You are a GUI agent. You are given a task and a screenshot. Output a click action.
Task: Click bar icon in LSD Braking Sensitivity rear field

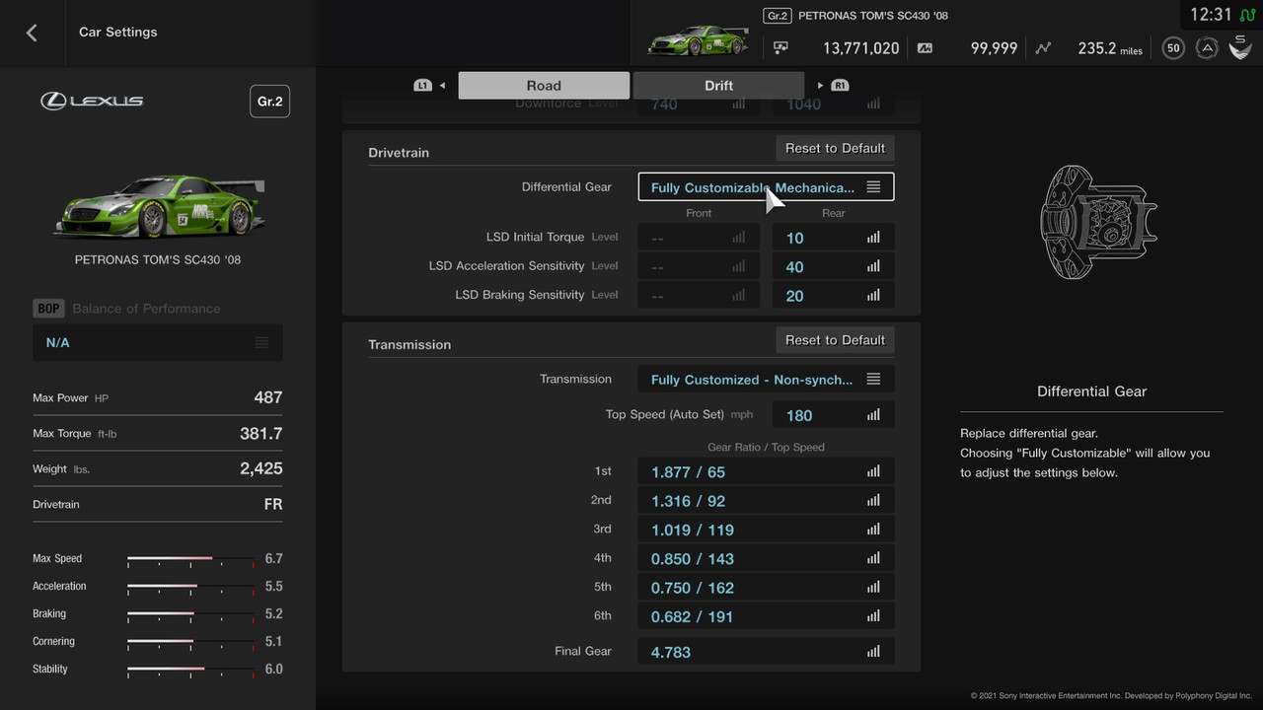tap(873, 295)
